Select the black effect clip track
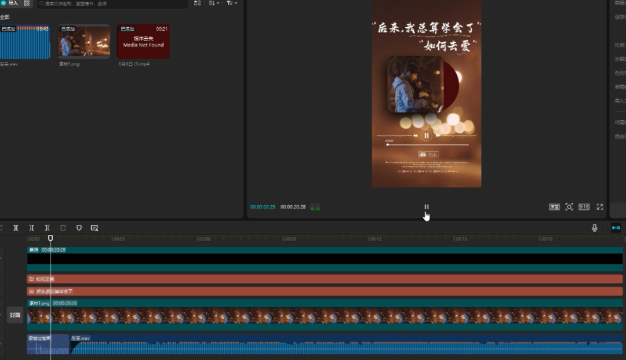The width and height of the screenshot is (626, 360). tap(325, 259)
